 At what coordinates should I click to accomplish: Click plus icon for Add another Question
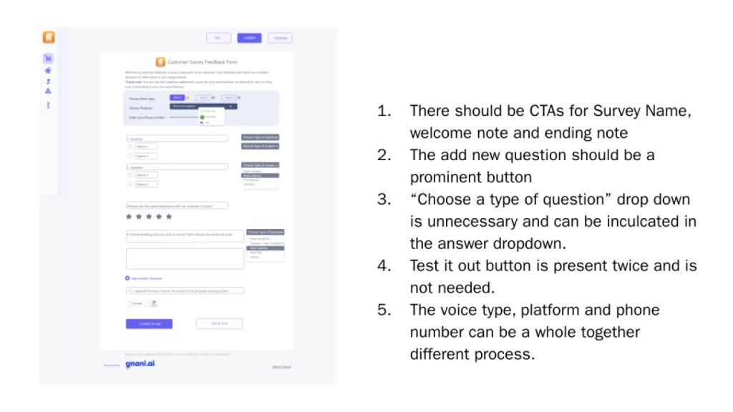127,278
